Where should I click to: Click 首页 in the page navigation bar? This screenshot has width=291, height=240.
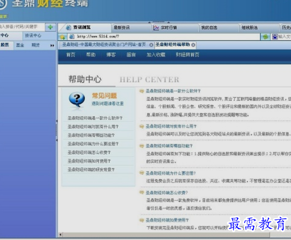[x=71, y=54]
